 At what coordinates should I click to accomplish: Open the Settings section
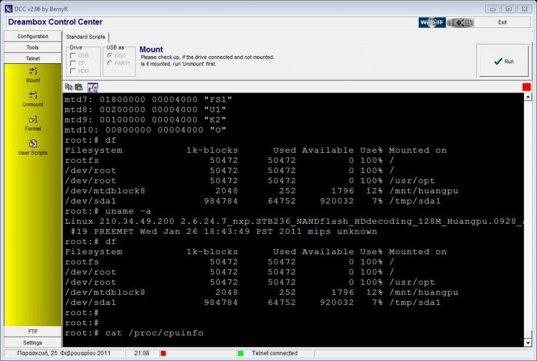coord(33,343)
